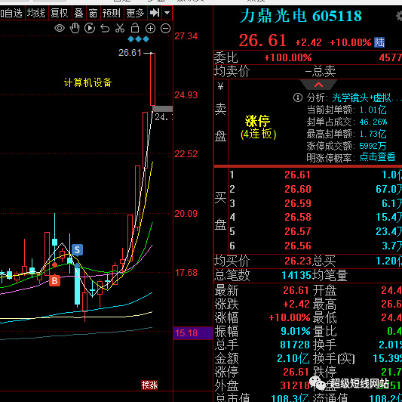Viewport: 402px width, 402px height.
Task: Click the 均买价 value 26.23
Action: 298,261
